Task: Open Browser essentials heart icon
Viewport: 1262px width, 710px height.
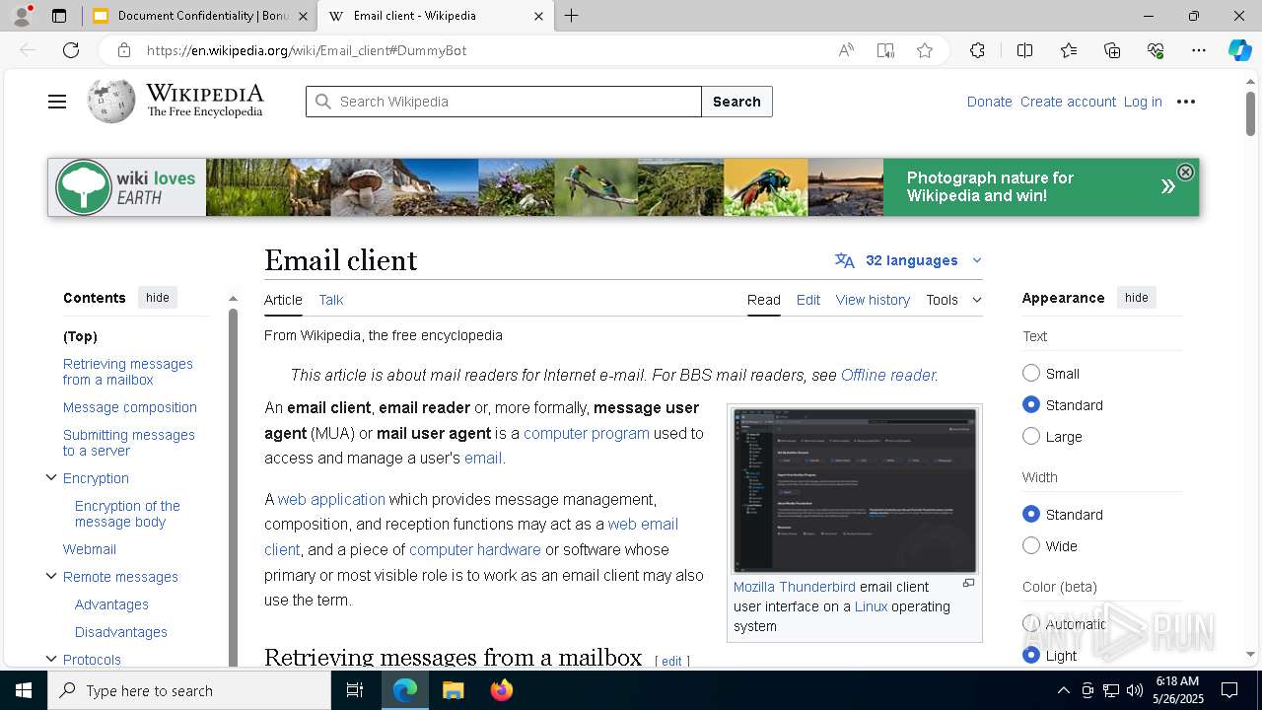Action: (x=1156, y=50)
